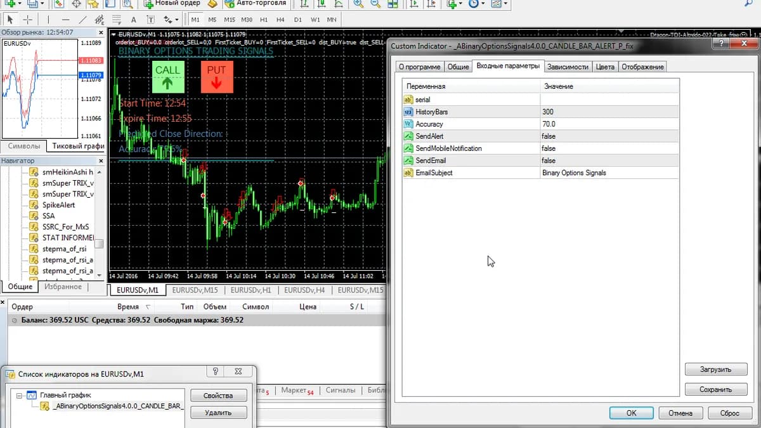Collapse the Главный график tree node
The height and width of the screenshot is (428, 761).
[19, 395]
